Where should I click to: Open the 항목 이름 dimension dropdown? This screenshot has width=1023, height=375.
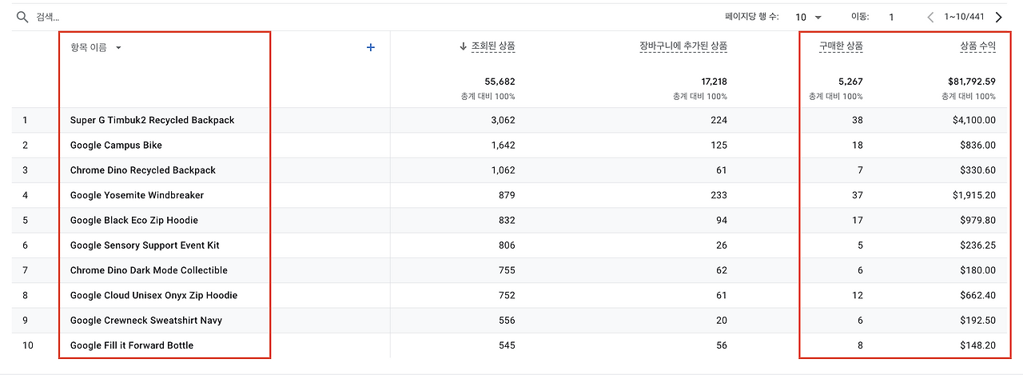click(96, 48)
